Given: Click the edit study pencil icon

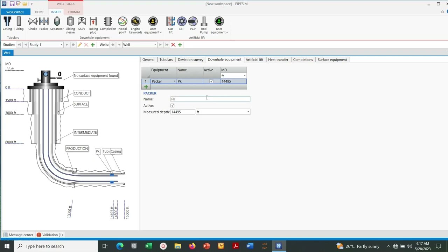Looking at the screenshot, I should point(80,45).
